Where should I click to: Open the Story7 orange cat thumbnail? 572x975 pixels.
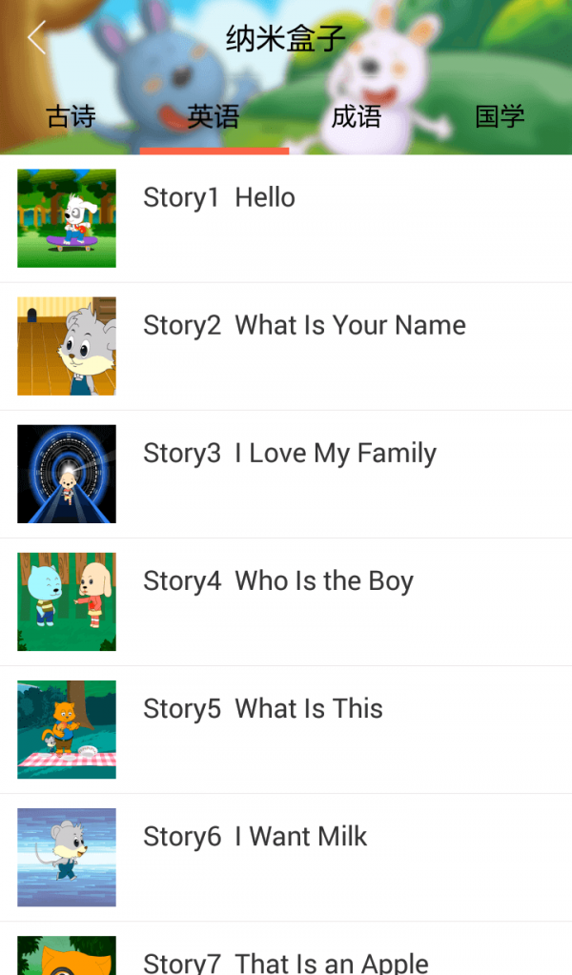click(67, 956)
